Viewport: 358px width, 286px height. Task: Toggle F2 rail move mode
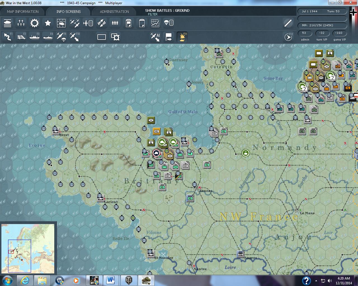click(x=21, y=37)
